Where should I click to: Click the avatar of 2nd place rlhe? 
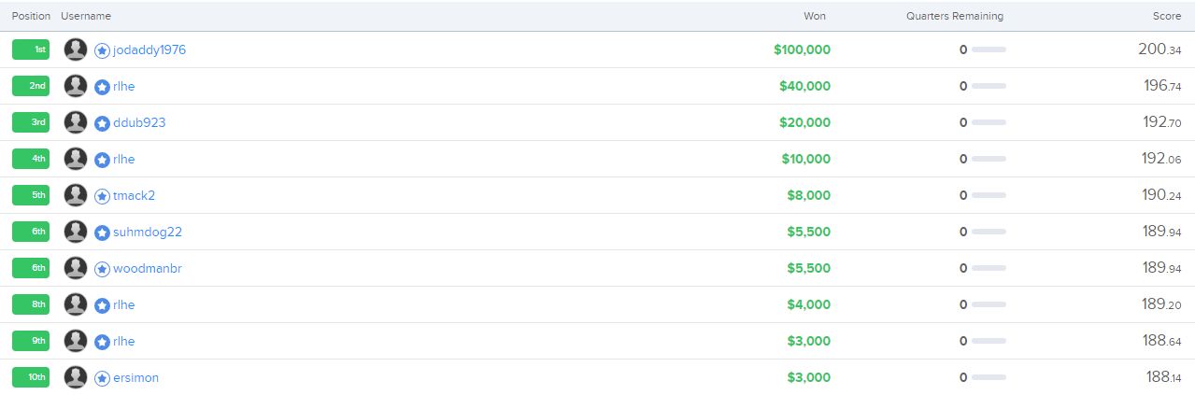click(x=76, y=86)
